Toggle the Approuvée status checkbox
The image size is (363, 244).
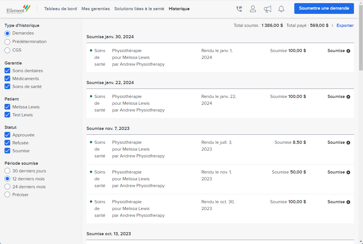pos(7,135)
